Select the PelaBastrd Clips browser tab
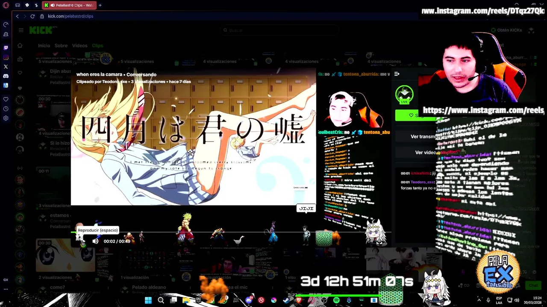The height and width of the screenshot is (307, 547). tap(69, 5)
